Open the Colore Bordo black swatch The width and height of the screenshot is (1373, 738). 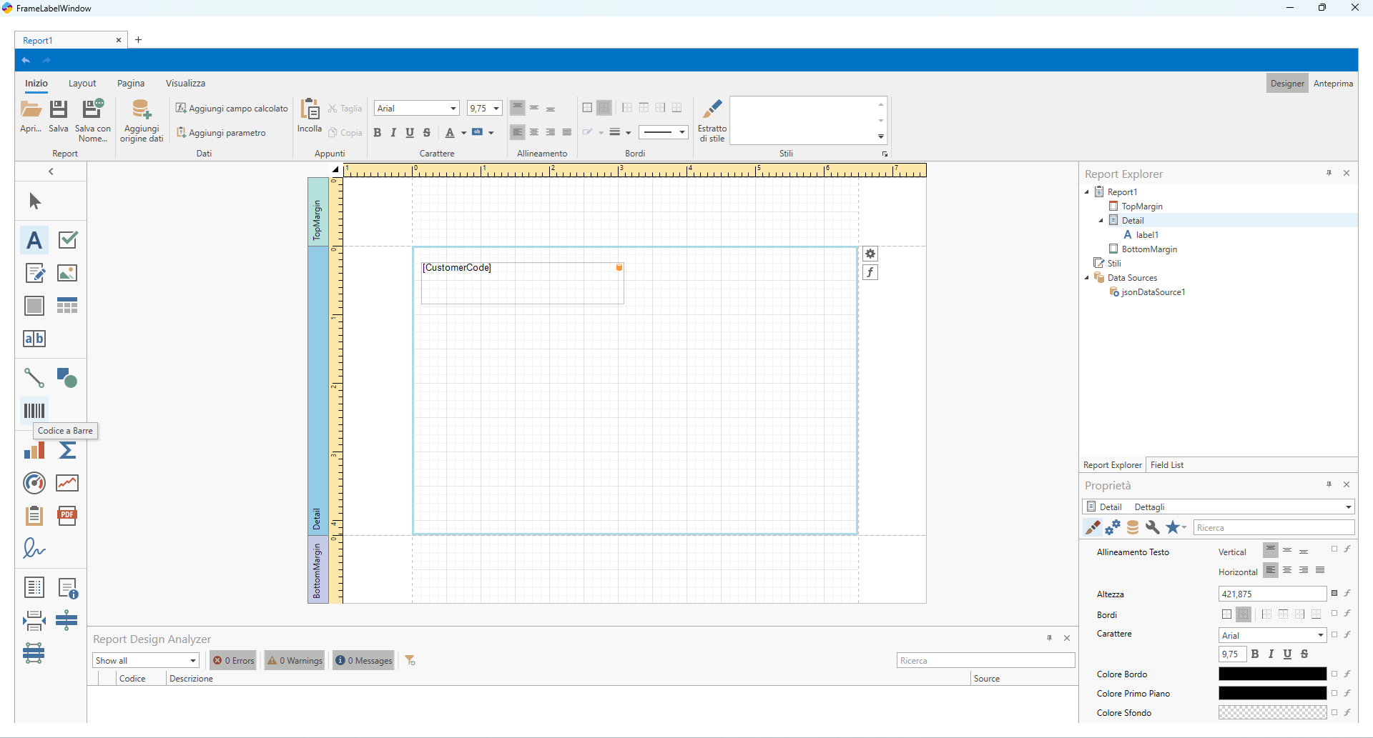1272,674
